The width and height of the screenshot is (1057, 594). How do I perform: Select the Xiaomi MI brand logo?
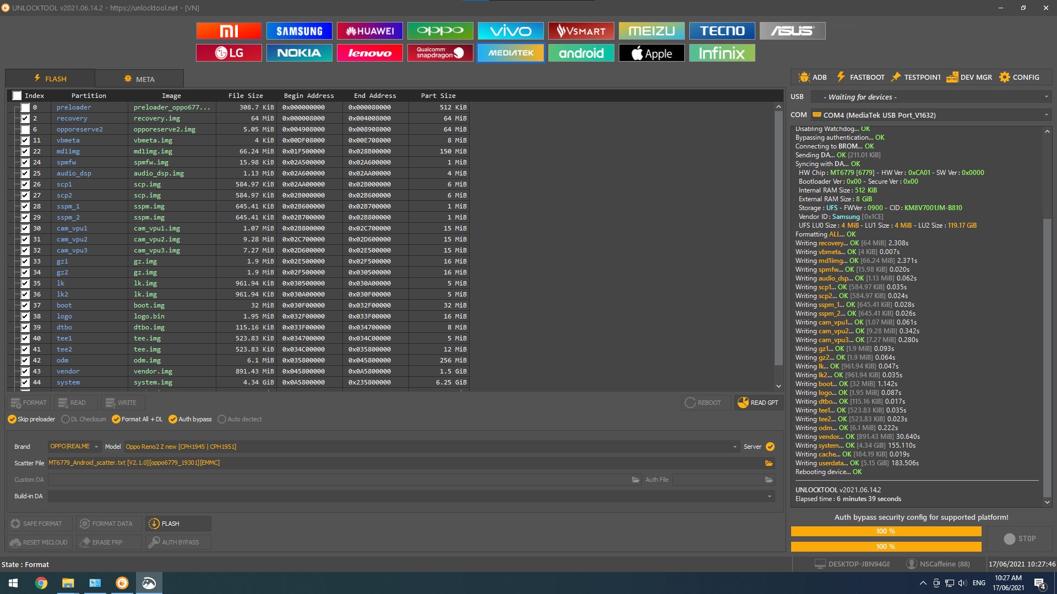click(229, 31)
